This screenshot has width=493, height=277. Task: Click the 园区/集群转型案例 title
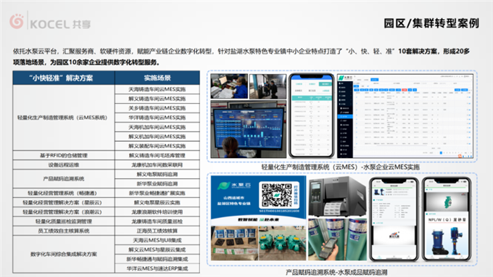click(x=431, y=23)
